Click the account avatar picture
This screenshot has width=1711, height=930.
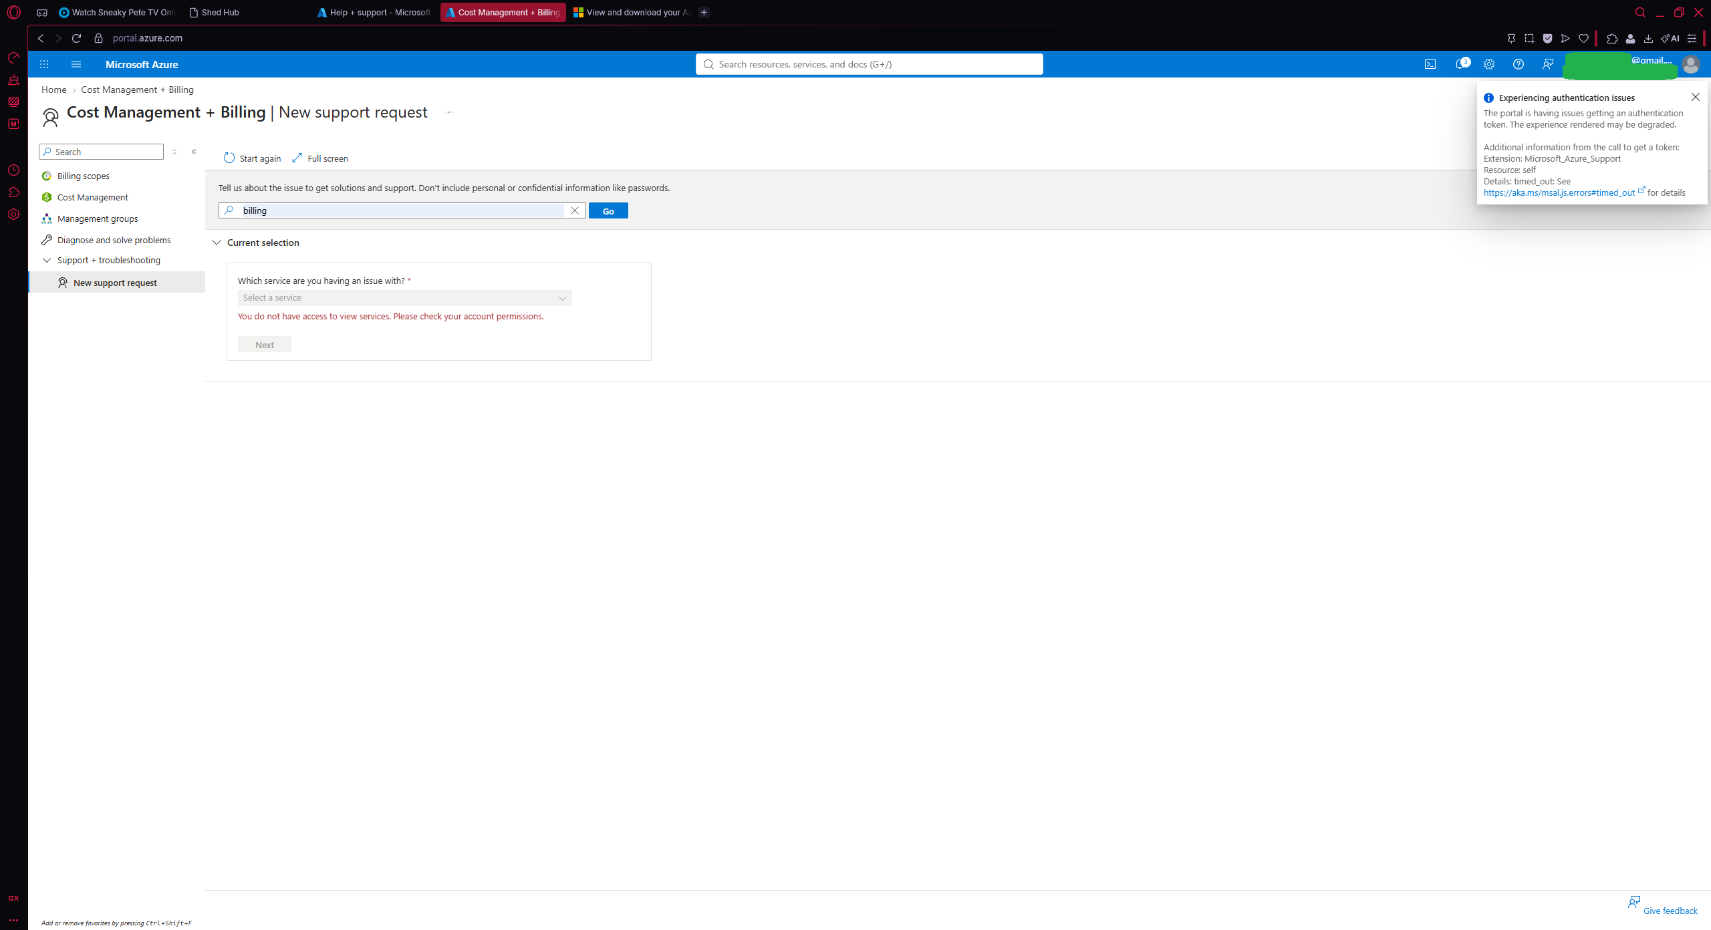click(1691, 64)
